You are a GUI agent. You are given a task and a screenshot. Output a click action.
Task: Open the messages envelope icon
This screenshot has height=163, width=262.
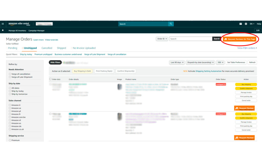pos(241,24)
